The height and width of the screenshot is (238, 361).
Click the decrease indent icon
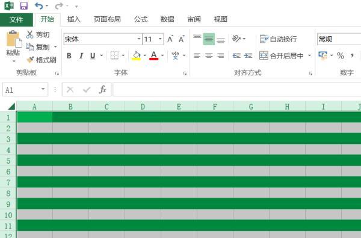point(236,55)
